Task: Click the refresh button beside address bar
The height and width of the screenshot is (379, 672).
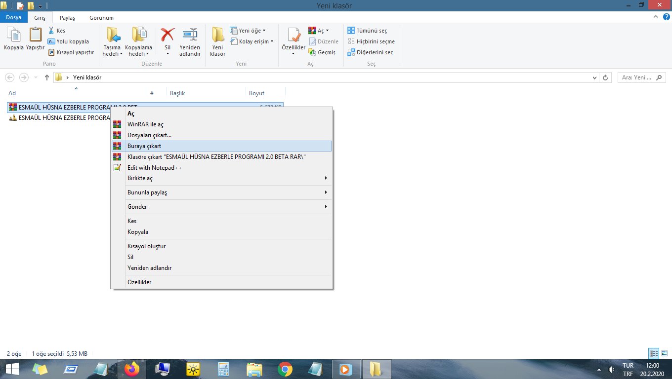Action: [x=605, y=77]
